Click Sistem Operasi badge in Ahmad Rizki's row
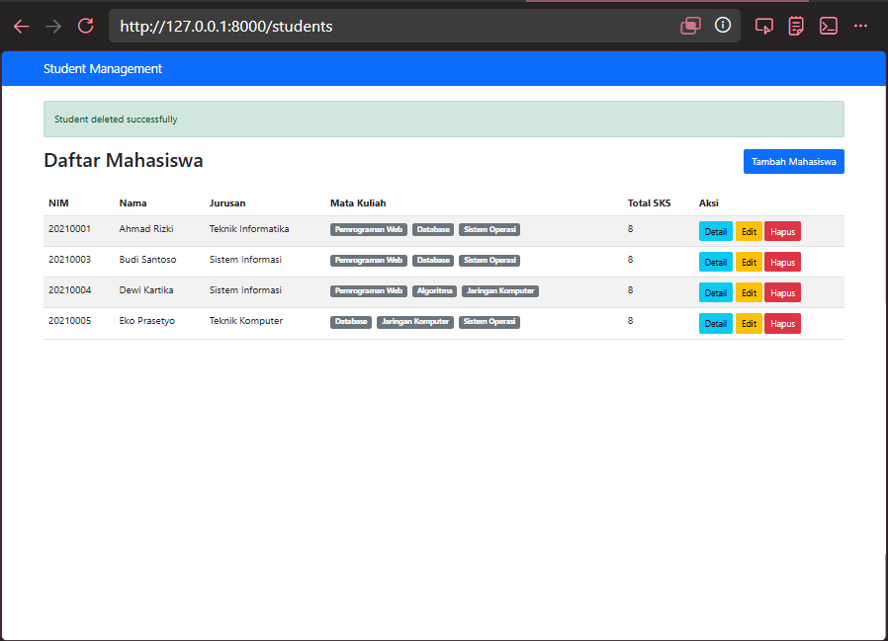The width and height of the screenshot is (888, 641). [489, 230]
